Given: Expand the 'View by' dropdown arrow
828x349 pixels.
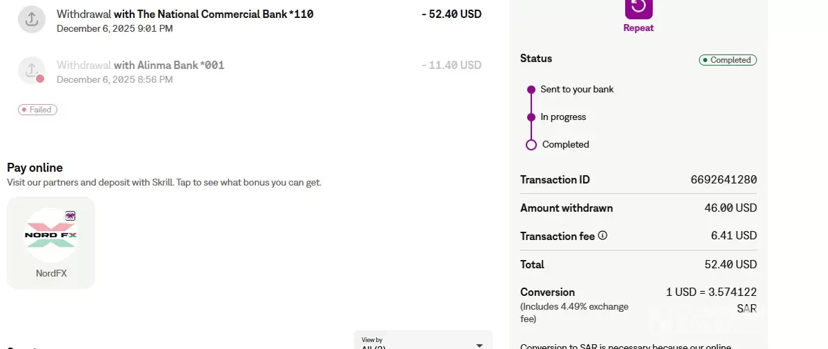Looking at the screenshot, I should click(480, 345).
